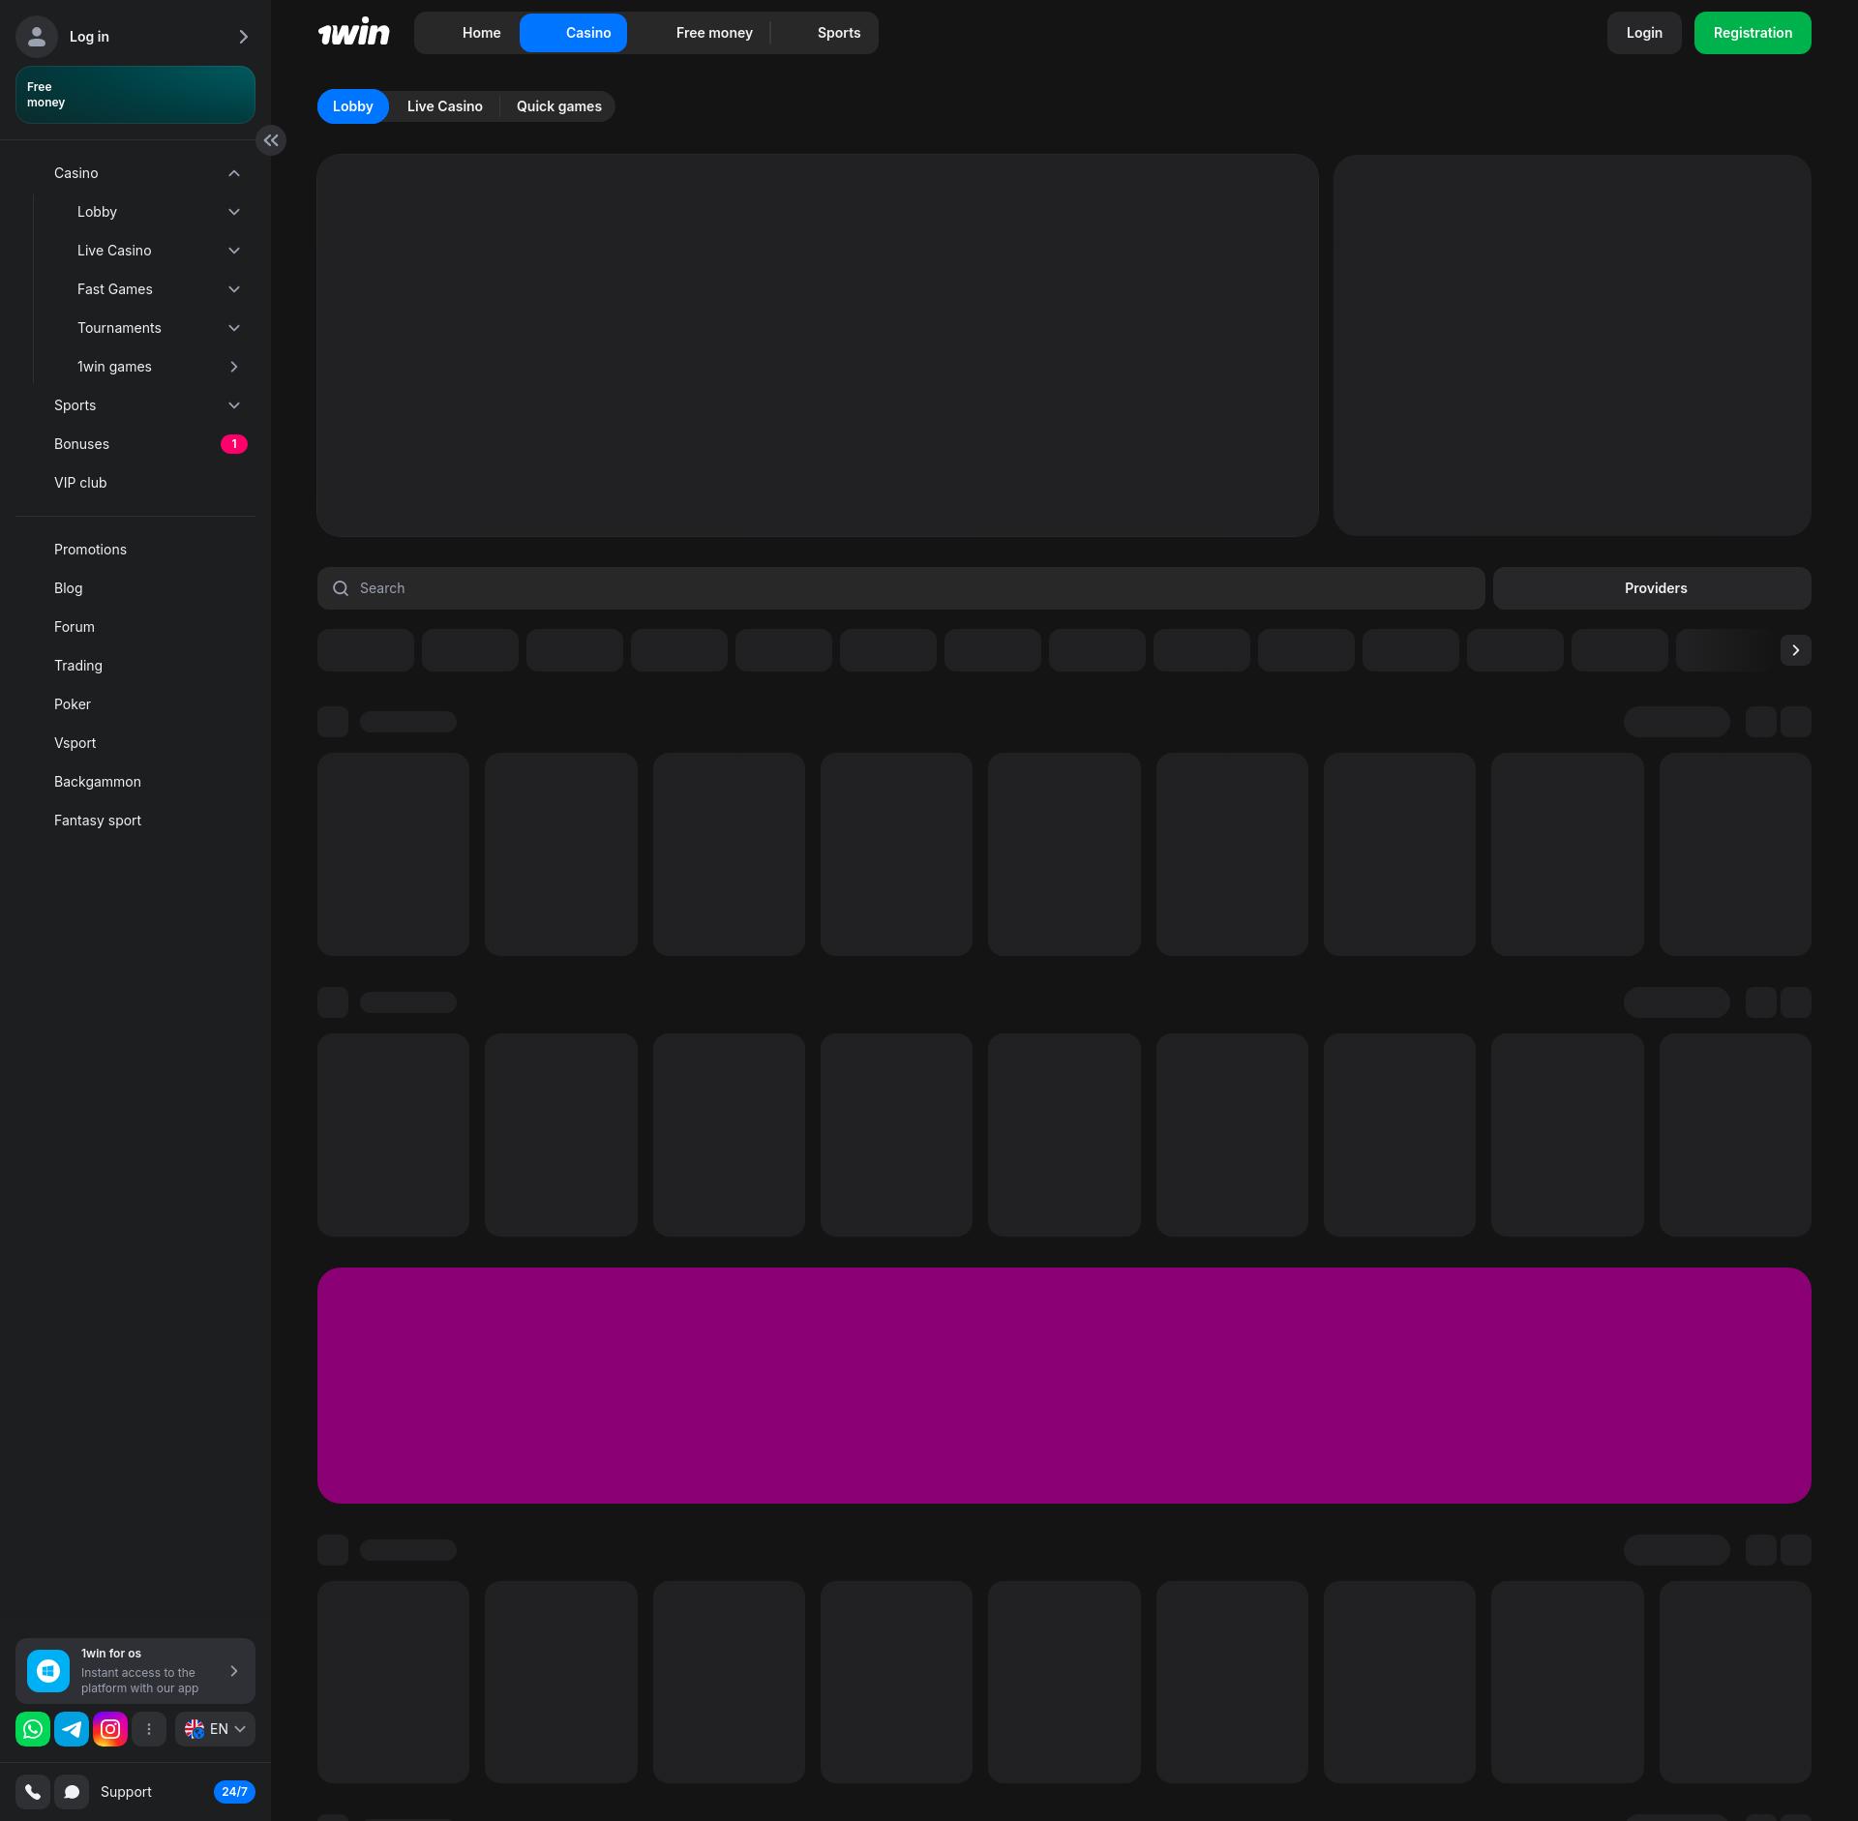Click the phone call support icon
This screenshot has height=1821, width=1858.
pyautogui.click(x=33, y=1792)
